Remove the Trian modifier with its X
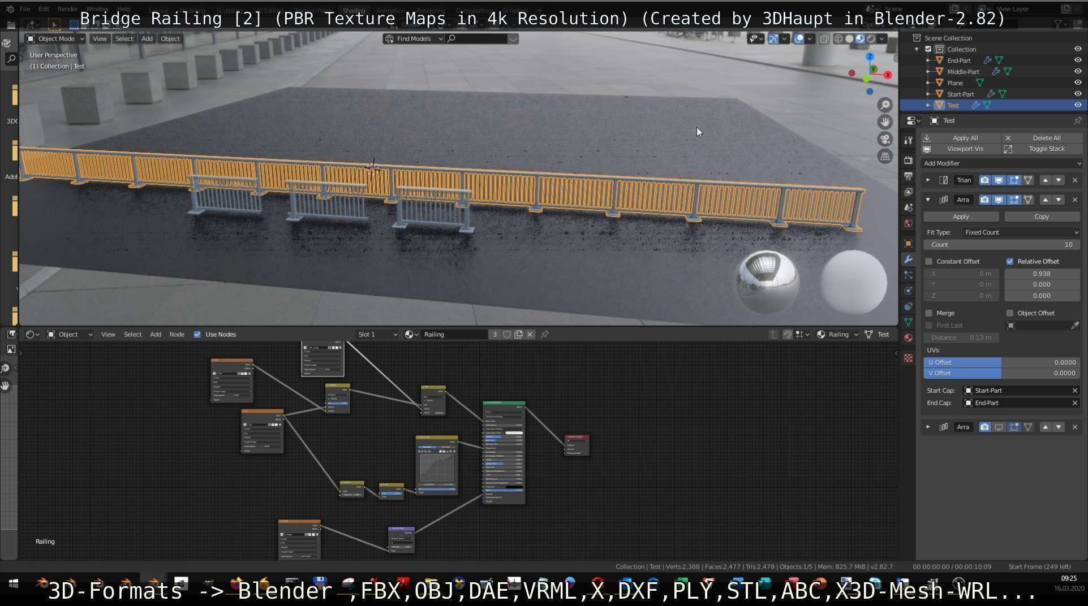The image size is (1088, 606). (1075, 180)
